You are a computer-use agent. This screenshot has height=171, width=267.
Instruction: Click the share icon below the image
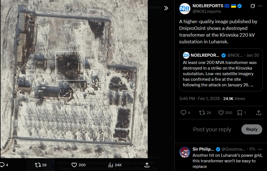147,165
